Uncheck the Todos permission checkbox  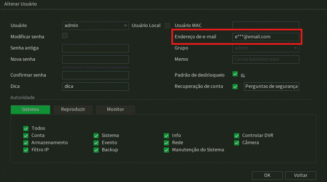point(26,128)
